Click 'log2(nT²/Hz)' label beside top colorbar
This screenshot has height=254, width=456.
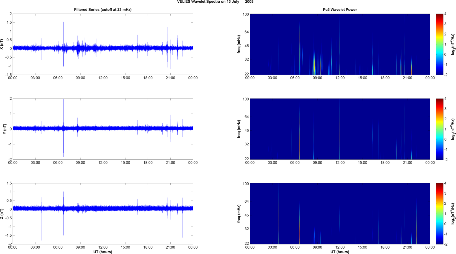point(453,44)
